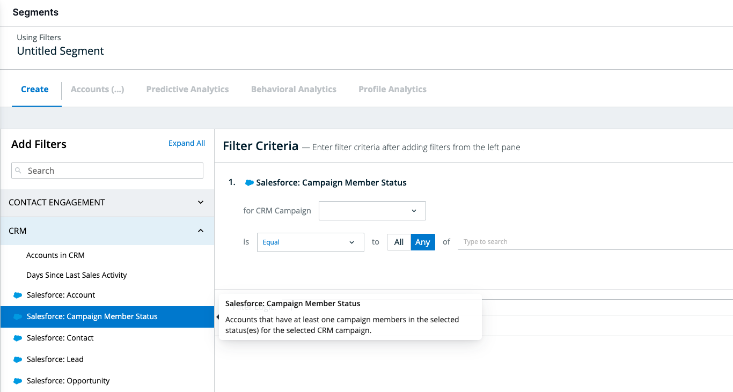Image resolution: width=733 pixels, height=392 pixels.
Task: Add the Salesforce: Lead filter
Action: pos(107,359)
